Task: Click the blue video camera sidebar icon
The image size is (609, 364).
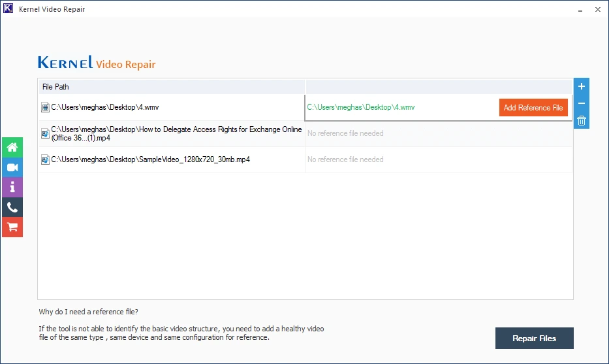Action: (12, 167)
